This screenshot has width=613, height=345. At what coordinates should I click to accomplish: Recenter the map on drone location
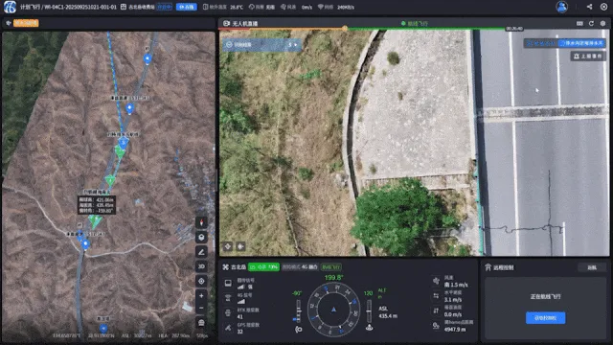click(201, 281)
